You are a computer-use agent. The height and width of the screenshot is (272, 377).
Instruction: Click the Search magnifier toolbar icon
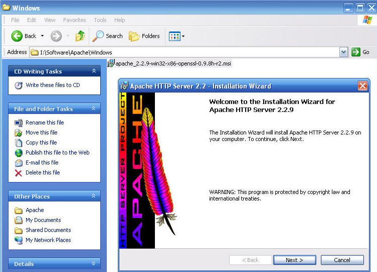[x=98, y=36]
